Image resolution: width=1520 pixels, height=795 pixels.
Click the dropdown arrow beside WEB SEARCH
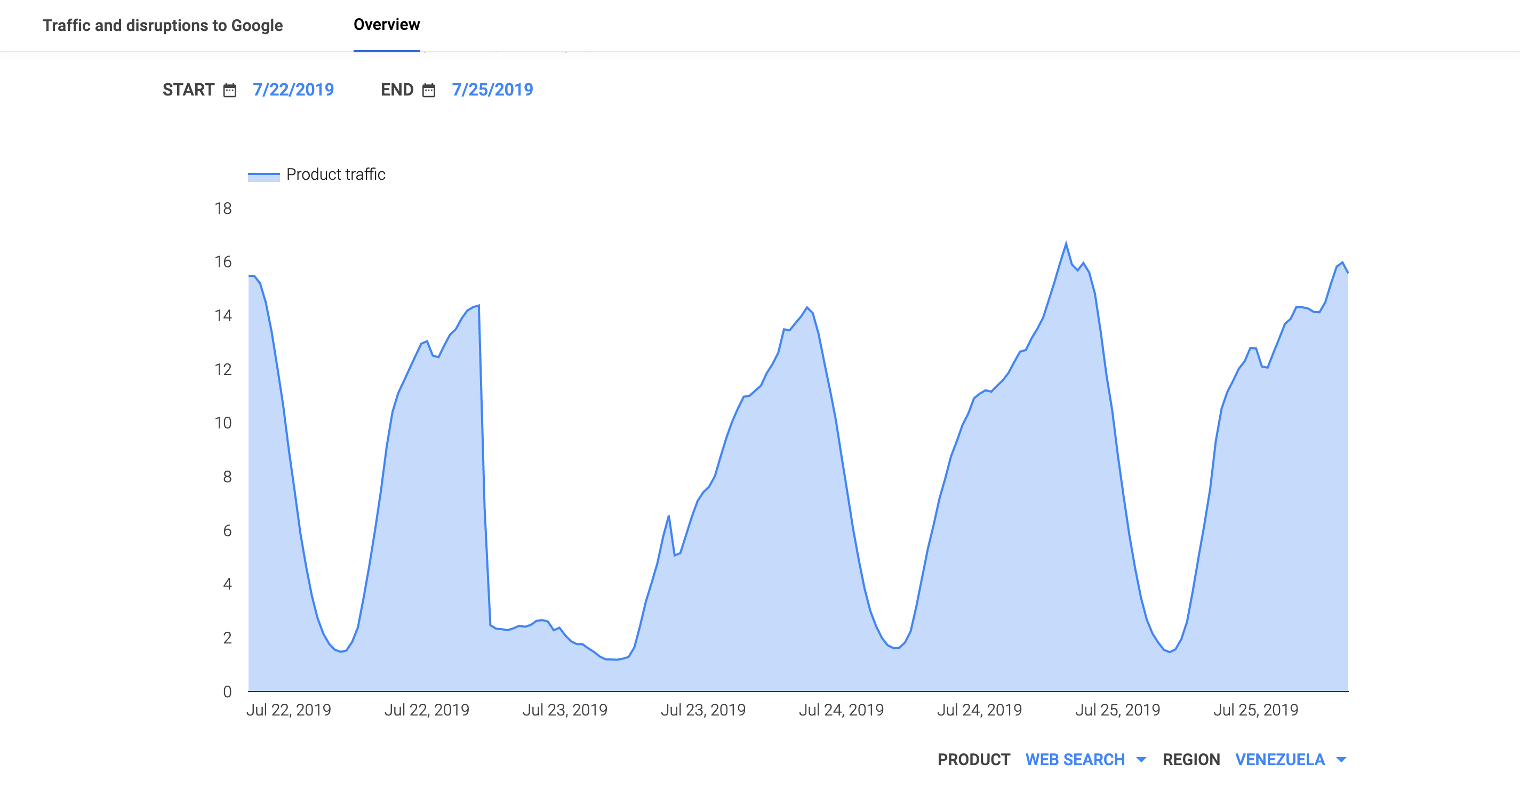1141,760
